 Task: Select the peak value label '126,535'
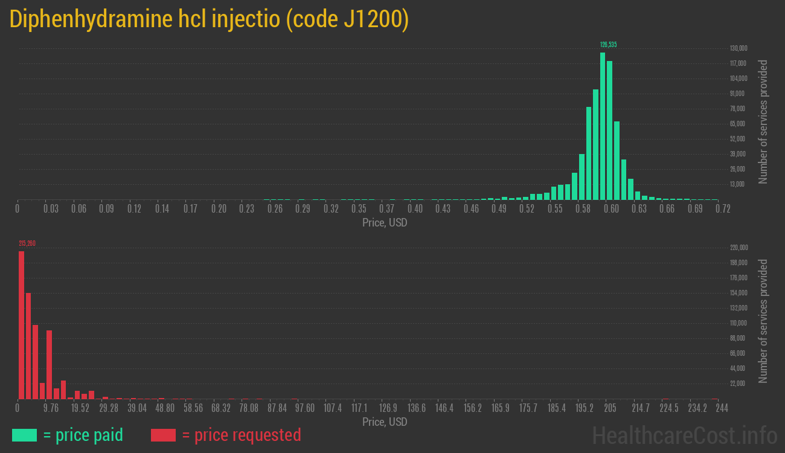[x=607, y=44]
